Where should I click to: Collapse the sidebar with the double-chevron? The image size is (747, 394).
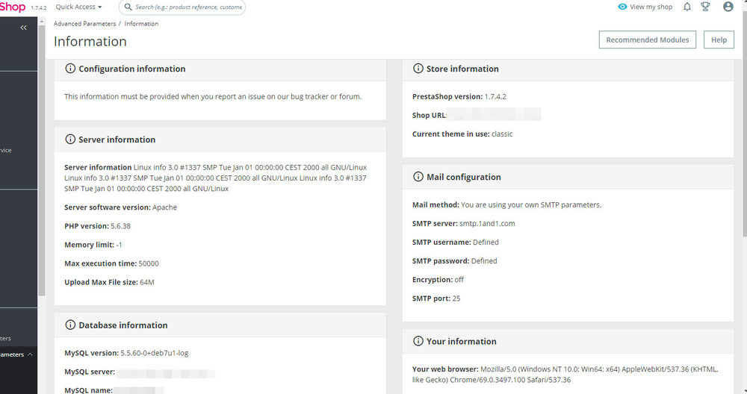(23, 28)
